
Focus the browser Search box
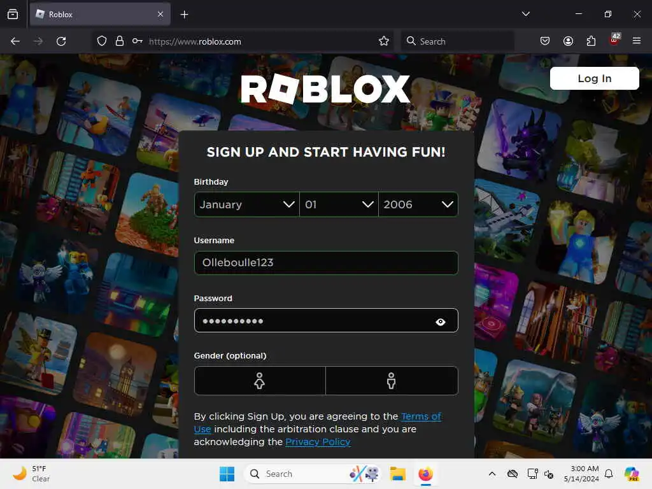click(x=457, y=41)
